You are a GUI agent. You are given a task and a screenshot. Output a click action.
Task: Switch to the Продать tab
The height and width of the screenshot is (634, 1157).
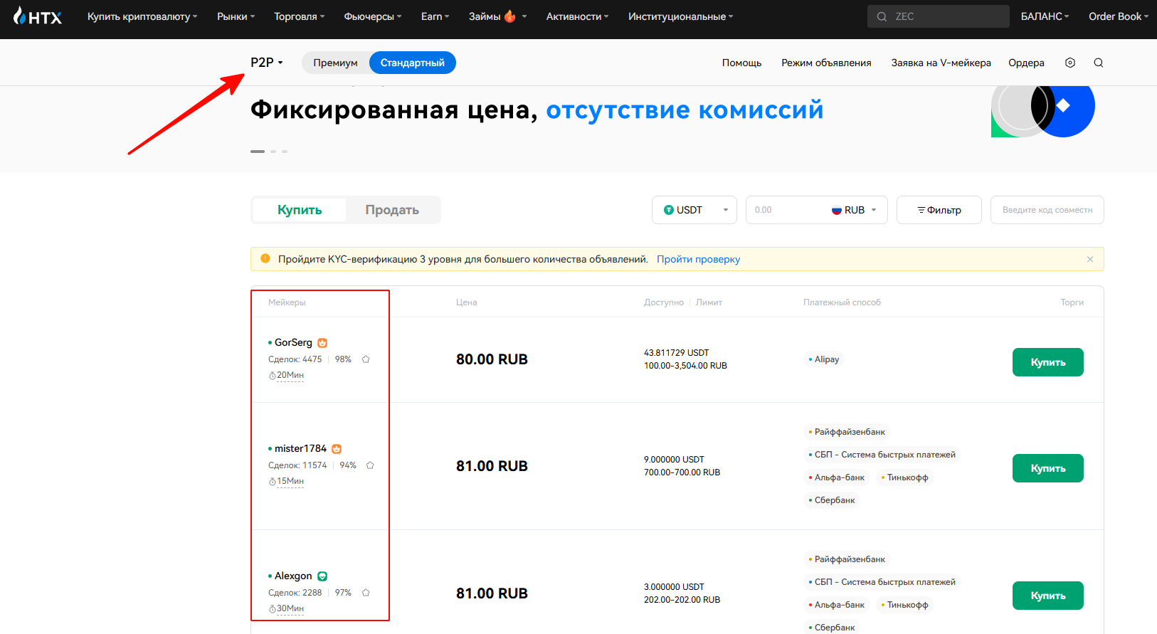pyautogui.click(x=392, y=210)
